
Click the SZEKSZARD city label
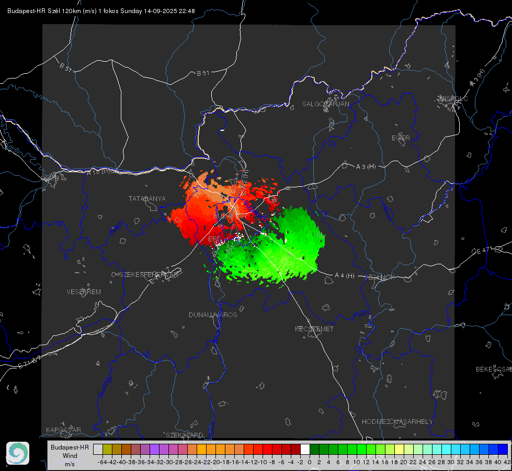[x=185, y=435]
